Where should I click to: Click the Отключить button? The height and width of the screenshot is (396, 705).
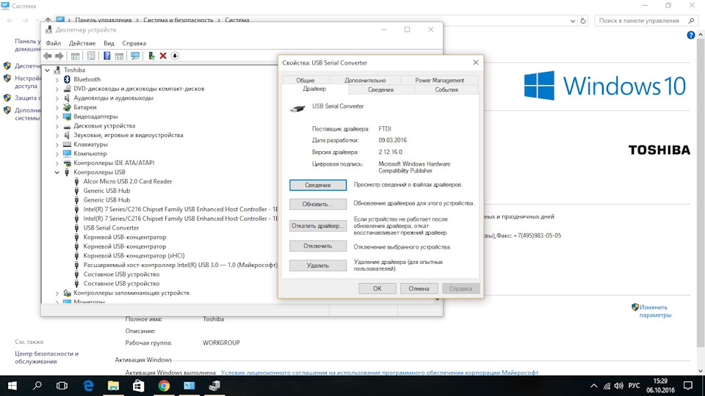coord(318,246)
